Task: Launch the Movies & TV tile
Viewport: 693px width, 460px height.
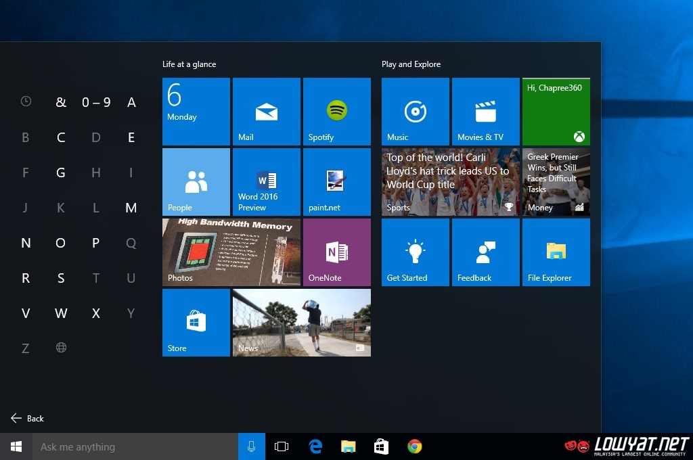Action: 485,112
